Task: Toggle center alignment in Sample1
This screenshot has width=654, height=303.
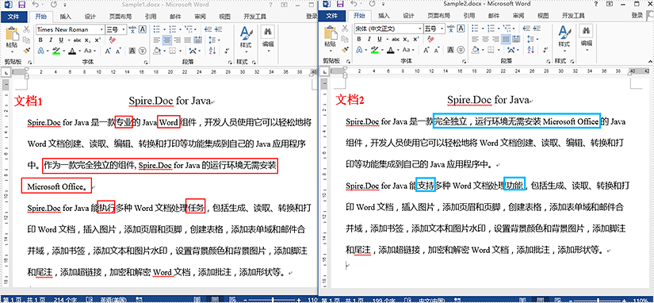Action: pos(166,40)
